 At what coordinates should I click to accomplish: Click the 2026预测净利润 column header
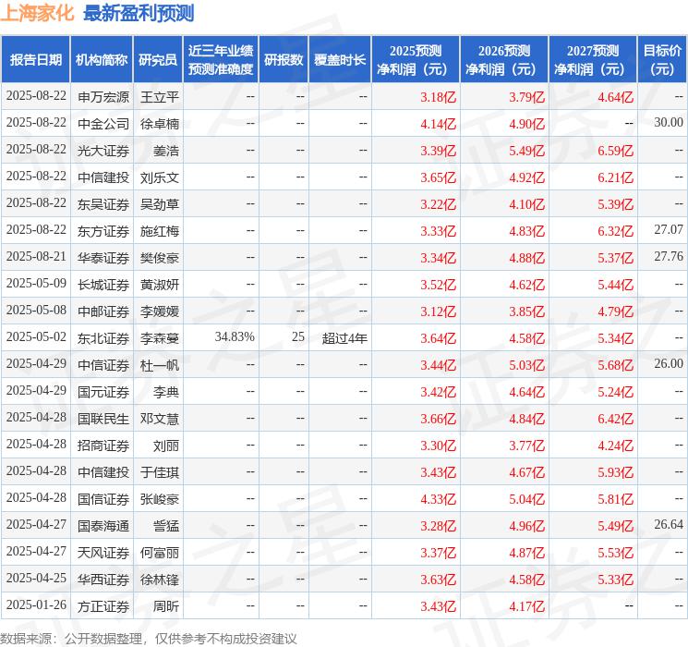pyautogui.click(x=504, y=60)
